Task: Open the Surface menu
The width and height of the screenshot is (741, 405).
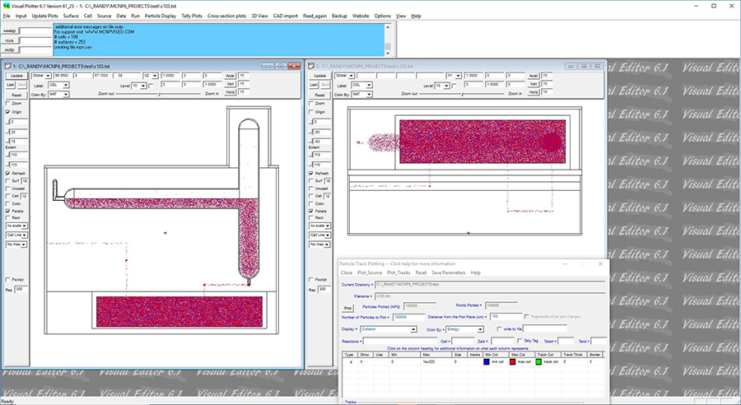Action: [71, 16]
